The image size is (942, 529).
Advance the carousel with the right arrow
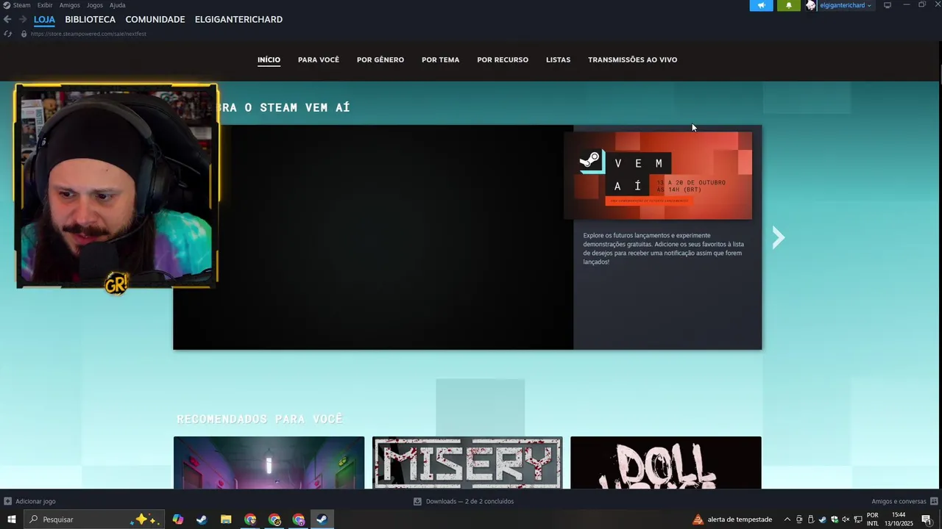click(x=779, y=237)
